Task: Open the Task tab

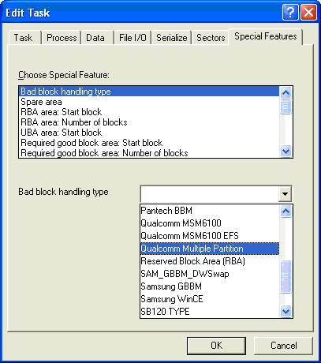Action: [24, 38]
